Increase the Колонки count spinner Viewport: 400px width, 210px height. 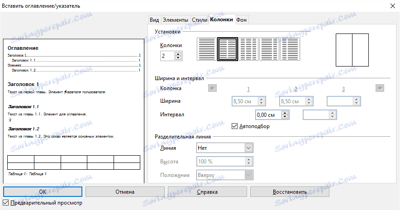(178, 54)
